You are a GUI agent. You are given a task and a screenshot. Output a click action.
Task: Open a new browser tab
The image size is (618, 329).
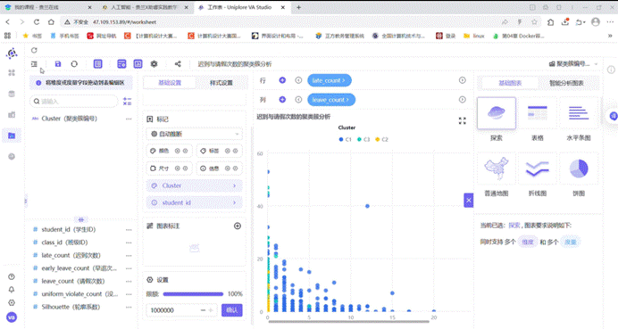298,7
